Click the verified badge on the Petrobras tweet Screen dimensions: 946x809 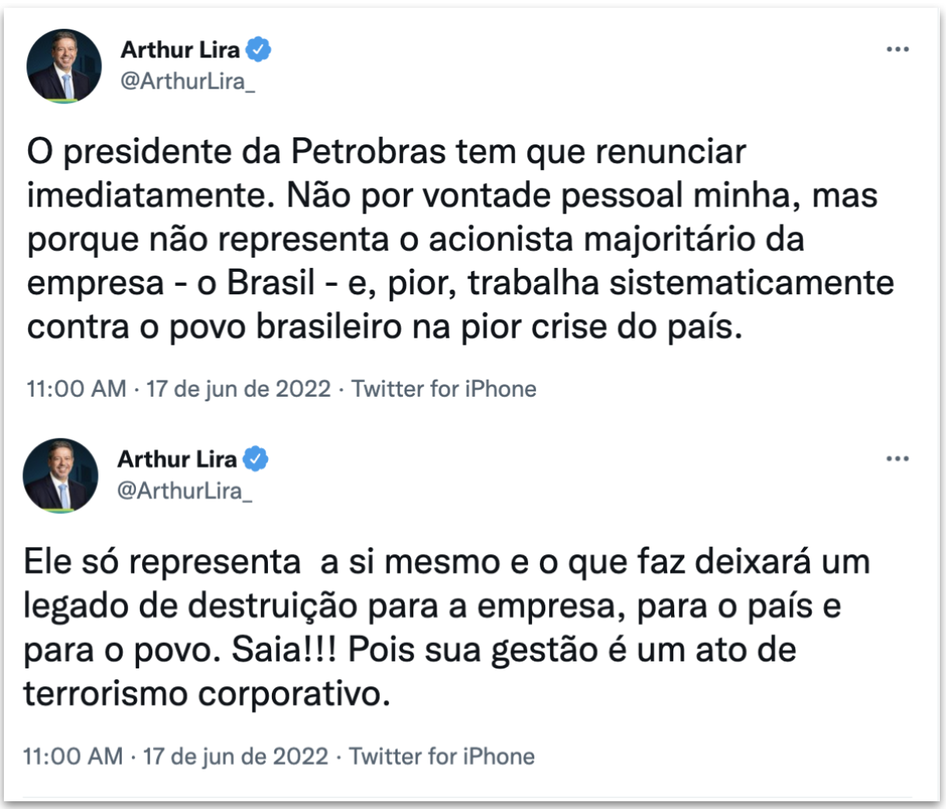(x=259, y=50)
